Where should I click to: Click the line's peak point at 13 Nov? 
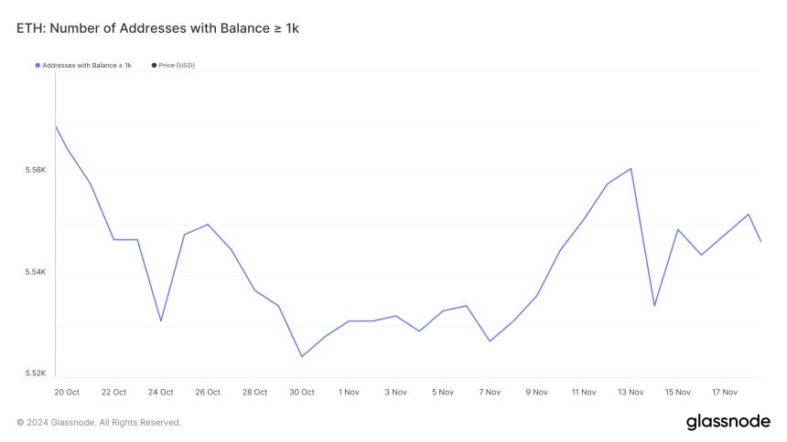(631, 168)
